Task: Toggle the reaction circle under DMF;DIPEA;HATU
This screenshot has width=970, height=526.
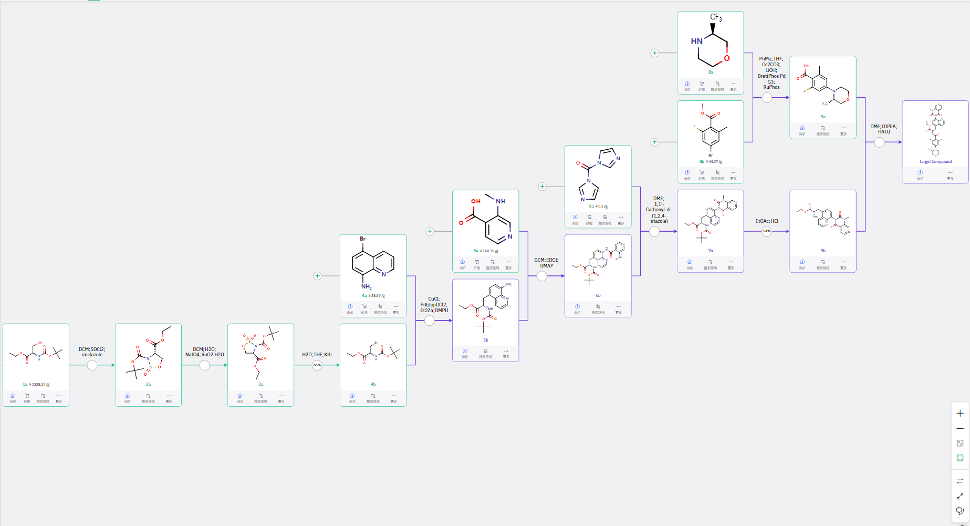Action: tap(879, 142)
